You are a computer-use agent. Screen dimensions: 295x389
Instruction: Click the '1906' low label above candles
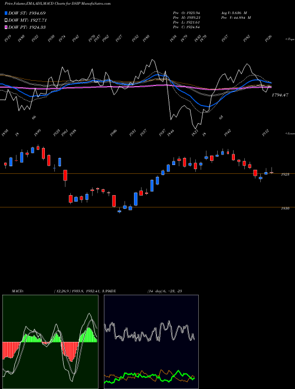(114, 133)
